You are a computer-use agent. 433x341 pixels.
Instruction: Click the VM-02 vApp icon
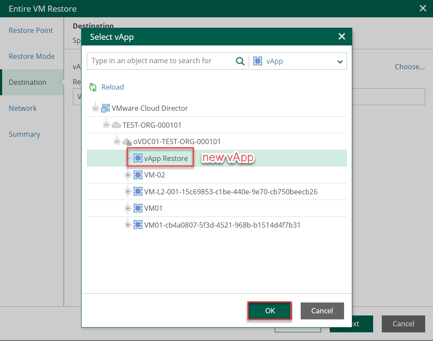pos(138,175)
